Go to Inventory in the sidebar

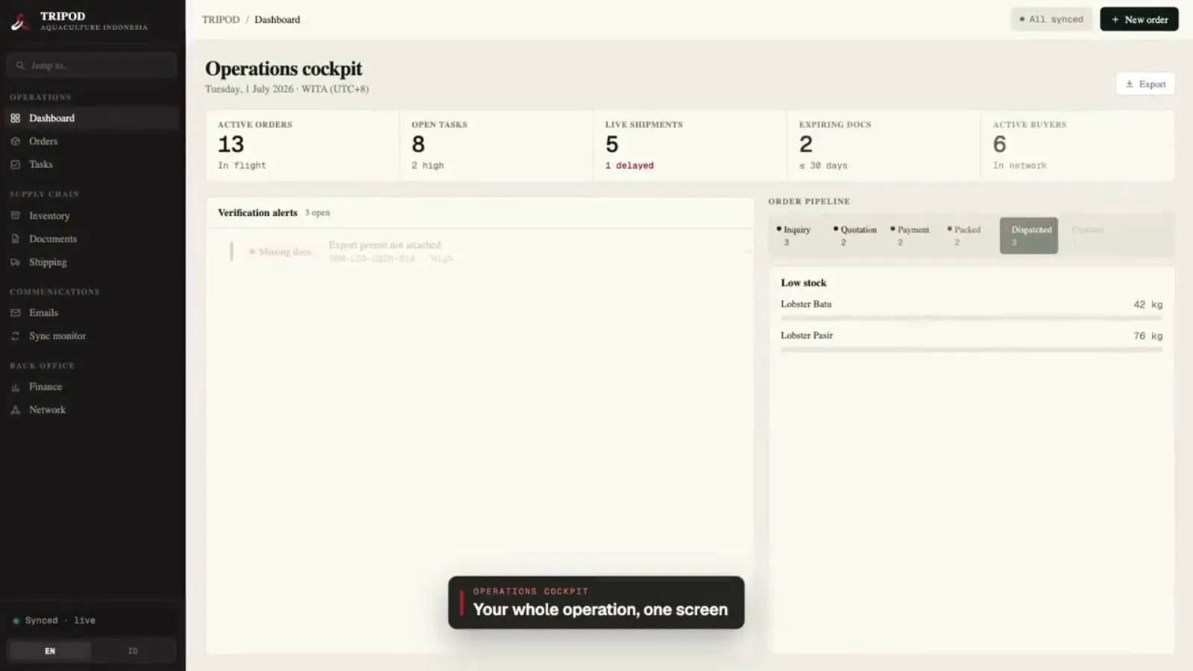92,215
